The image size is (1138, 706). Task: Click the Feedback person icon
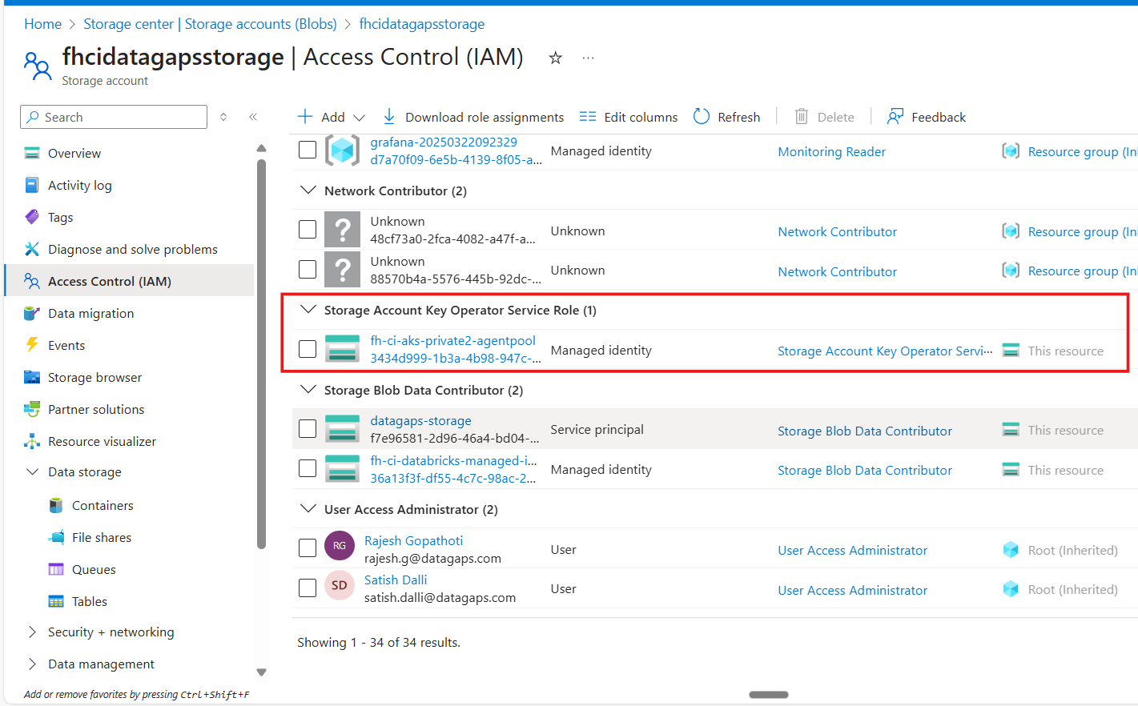[895, 117]
